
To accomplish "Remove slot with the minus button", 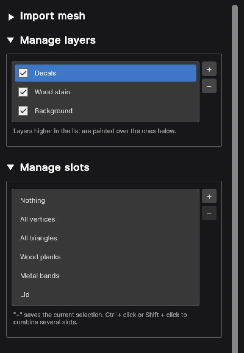I will click(x=209, y=213).
